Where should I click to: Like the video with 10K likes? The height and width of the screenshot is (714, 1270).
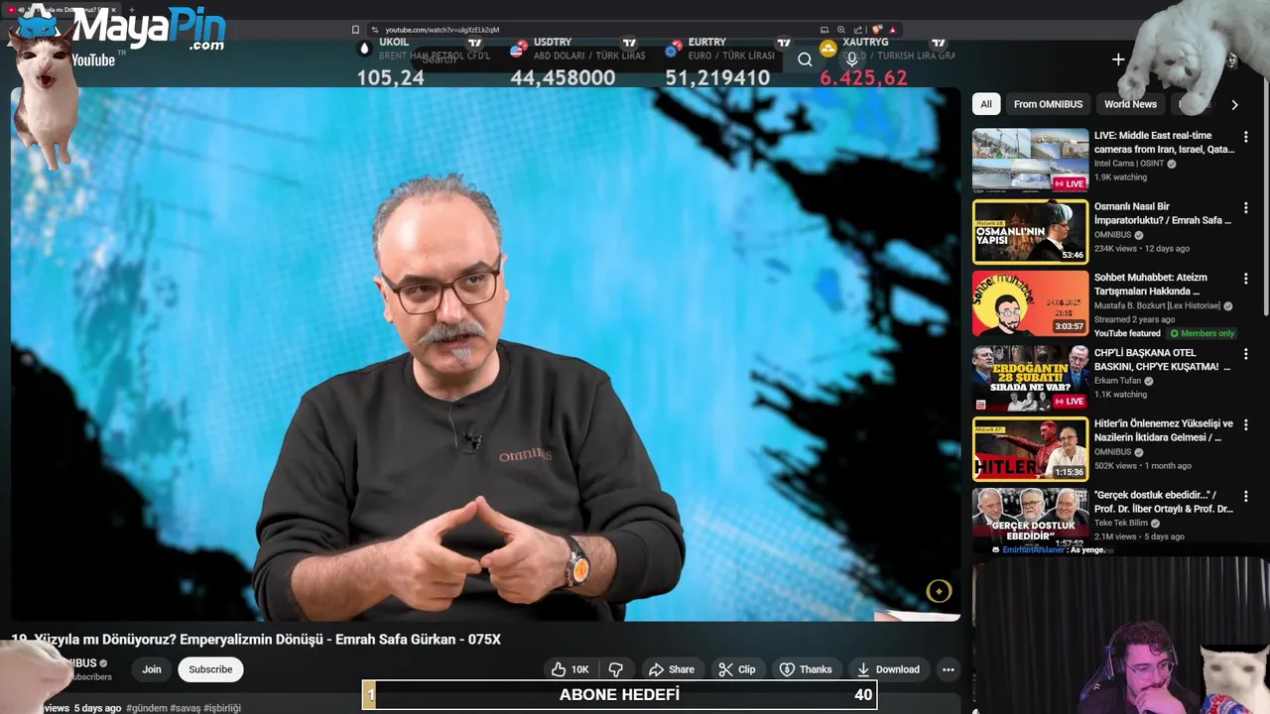tap(571, 669)
